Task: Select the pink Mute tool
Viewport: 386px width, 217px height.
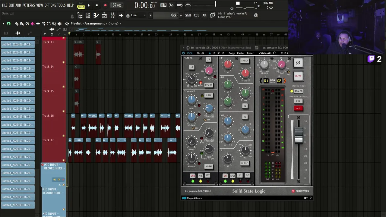Action: (x=33, y=24)
